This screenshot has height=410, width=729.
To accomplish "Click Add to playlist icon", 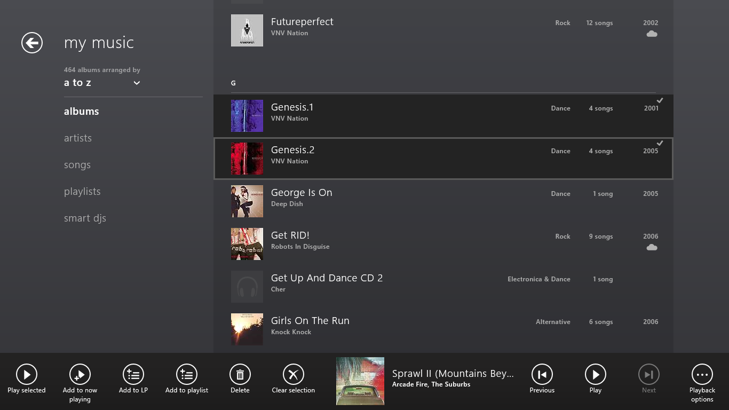I will pyautogui.click(x=187, y=374).
